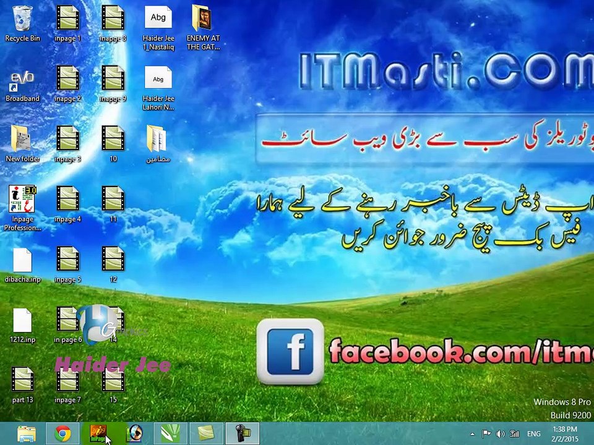Open the Urdu-named مضامین folder
Screen dimensions: 594x445
[x=158, y=144]
